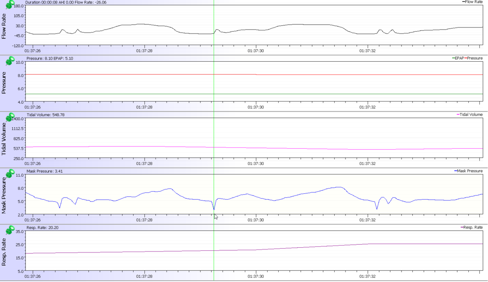The height and width of the screenshot is (282, 488).
Task: Click 'Pressure: 8.10 EPAP: 5.10' header text
Action: [x=50, y=59]
